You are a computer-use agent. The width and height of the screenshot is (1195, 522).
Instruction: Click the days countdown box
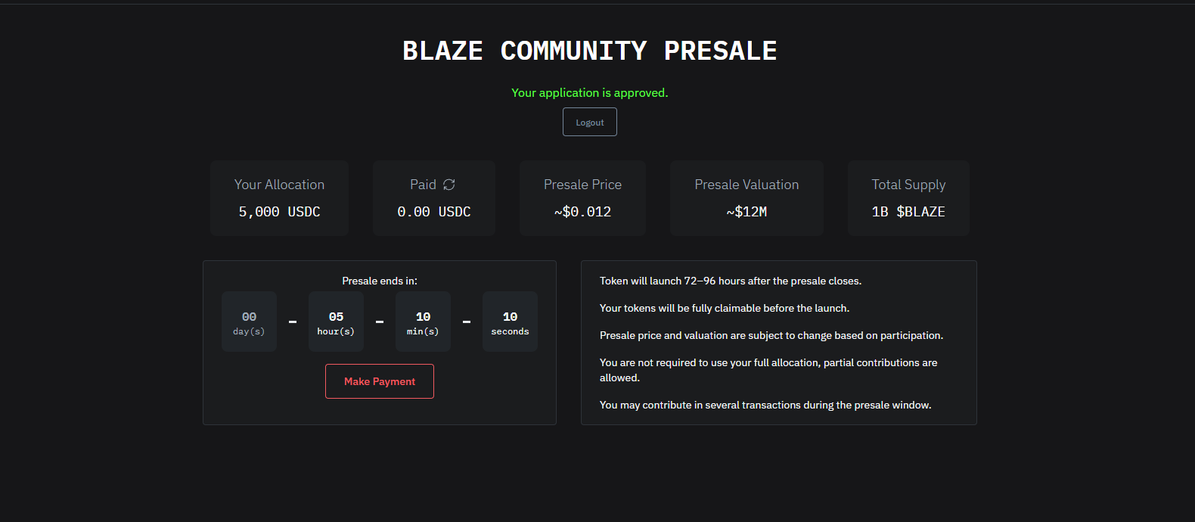pos(249,322)
